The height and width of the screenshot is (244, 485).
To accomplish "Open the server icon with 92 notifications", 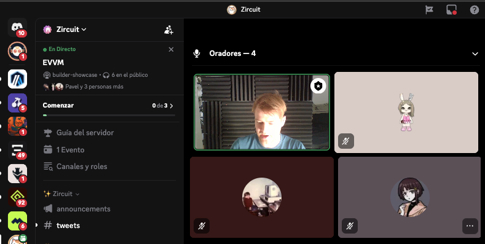I will point(17,197).
